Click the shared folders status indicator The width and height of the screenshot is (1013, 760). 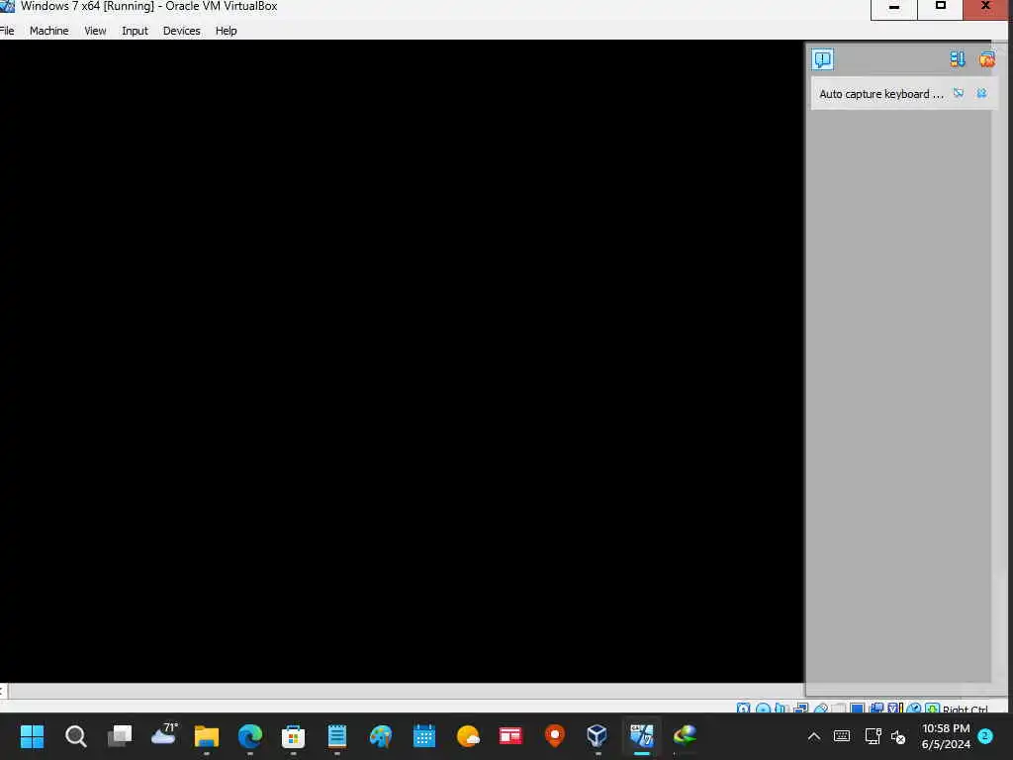point(839,709)
